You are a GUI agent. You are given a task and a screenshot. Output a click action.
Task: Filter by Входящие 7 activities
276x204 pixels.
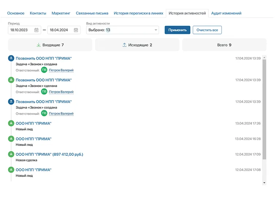(x=50, y=45)
